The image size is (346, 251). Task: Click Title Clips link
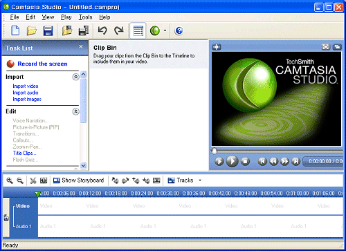click(x=24, y=153)
